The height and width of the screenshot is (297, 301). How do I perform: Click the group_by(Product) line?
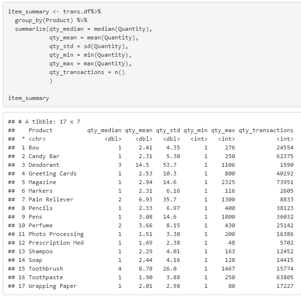tap(51, 20)
